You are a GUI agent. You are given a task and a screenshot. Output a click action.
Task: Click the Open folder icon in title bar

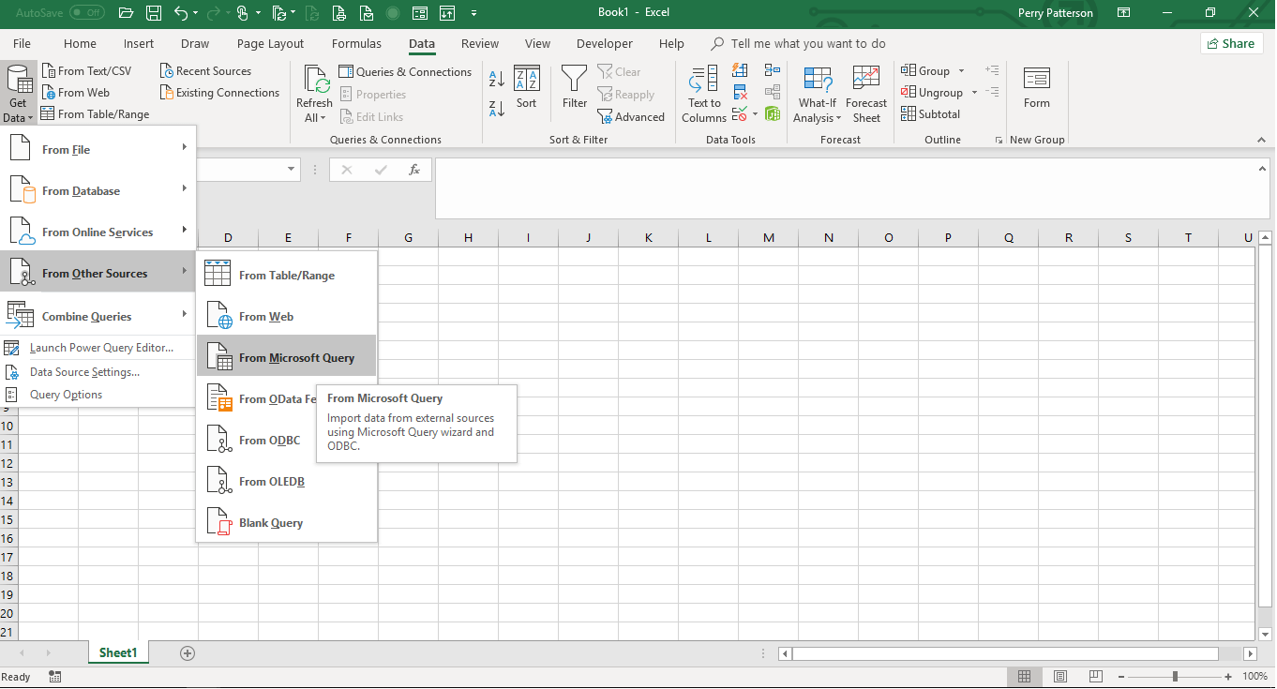click(x=126, y=13)
